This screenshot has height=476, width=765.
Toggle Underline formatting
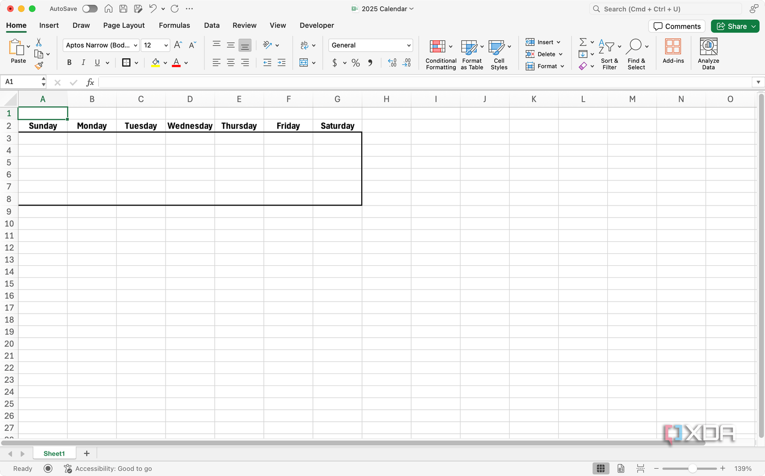97,63
